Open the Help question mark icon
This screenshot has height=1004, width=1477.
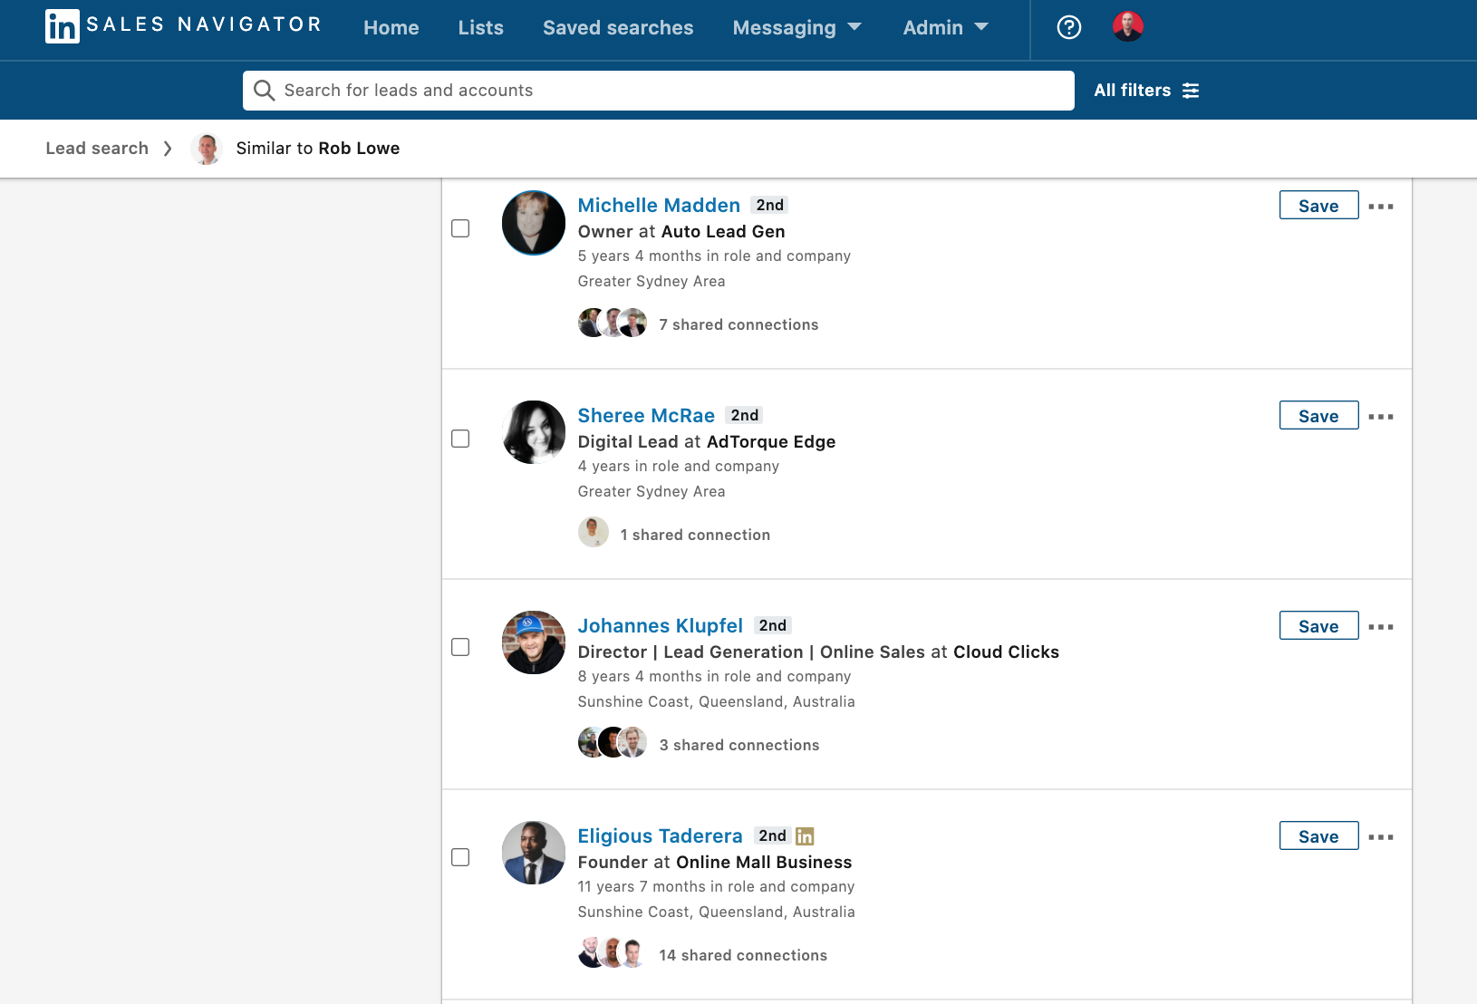click(1069, 27)
